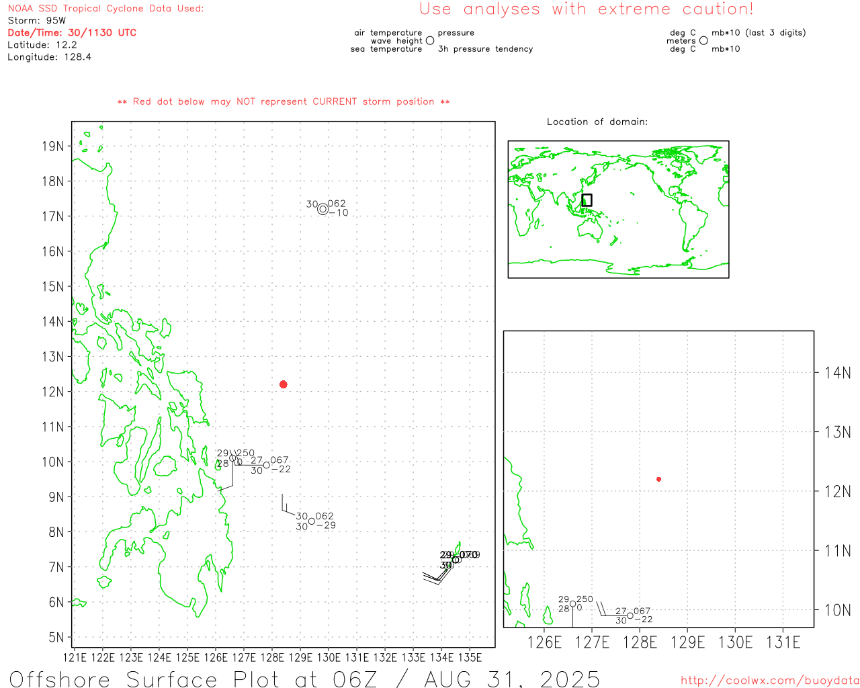Click the world overview map thumbnail
The image size is (860, 688).
618,209
